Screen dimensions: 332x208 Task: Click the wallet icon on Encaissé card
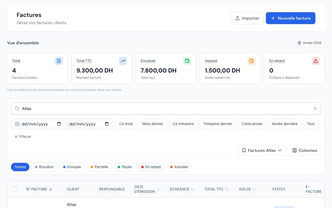pos(187,61)
